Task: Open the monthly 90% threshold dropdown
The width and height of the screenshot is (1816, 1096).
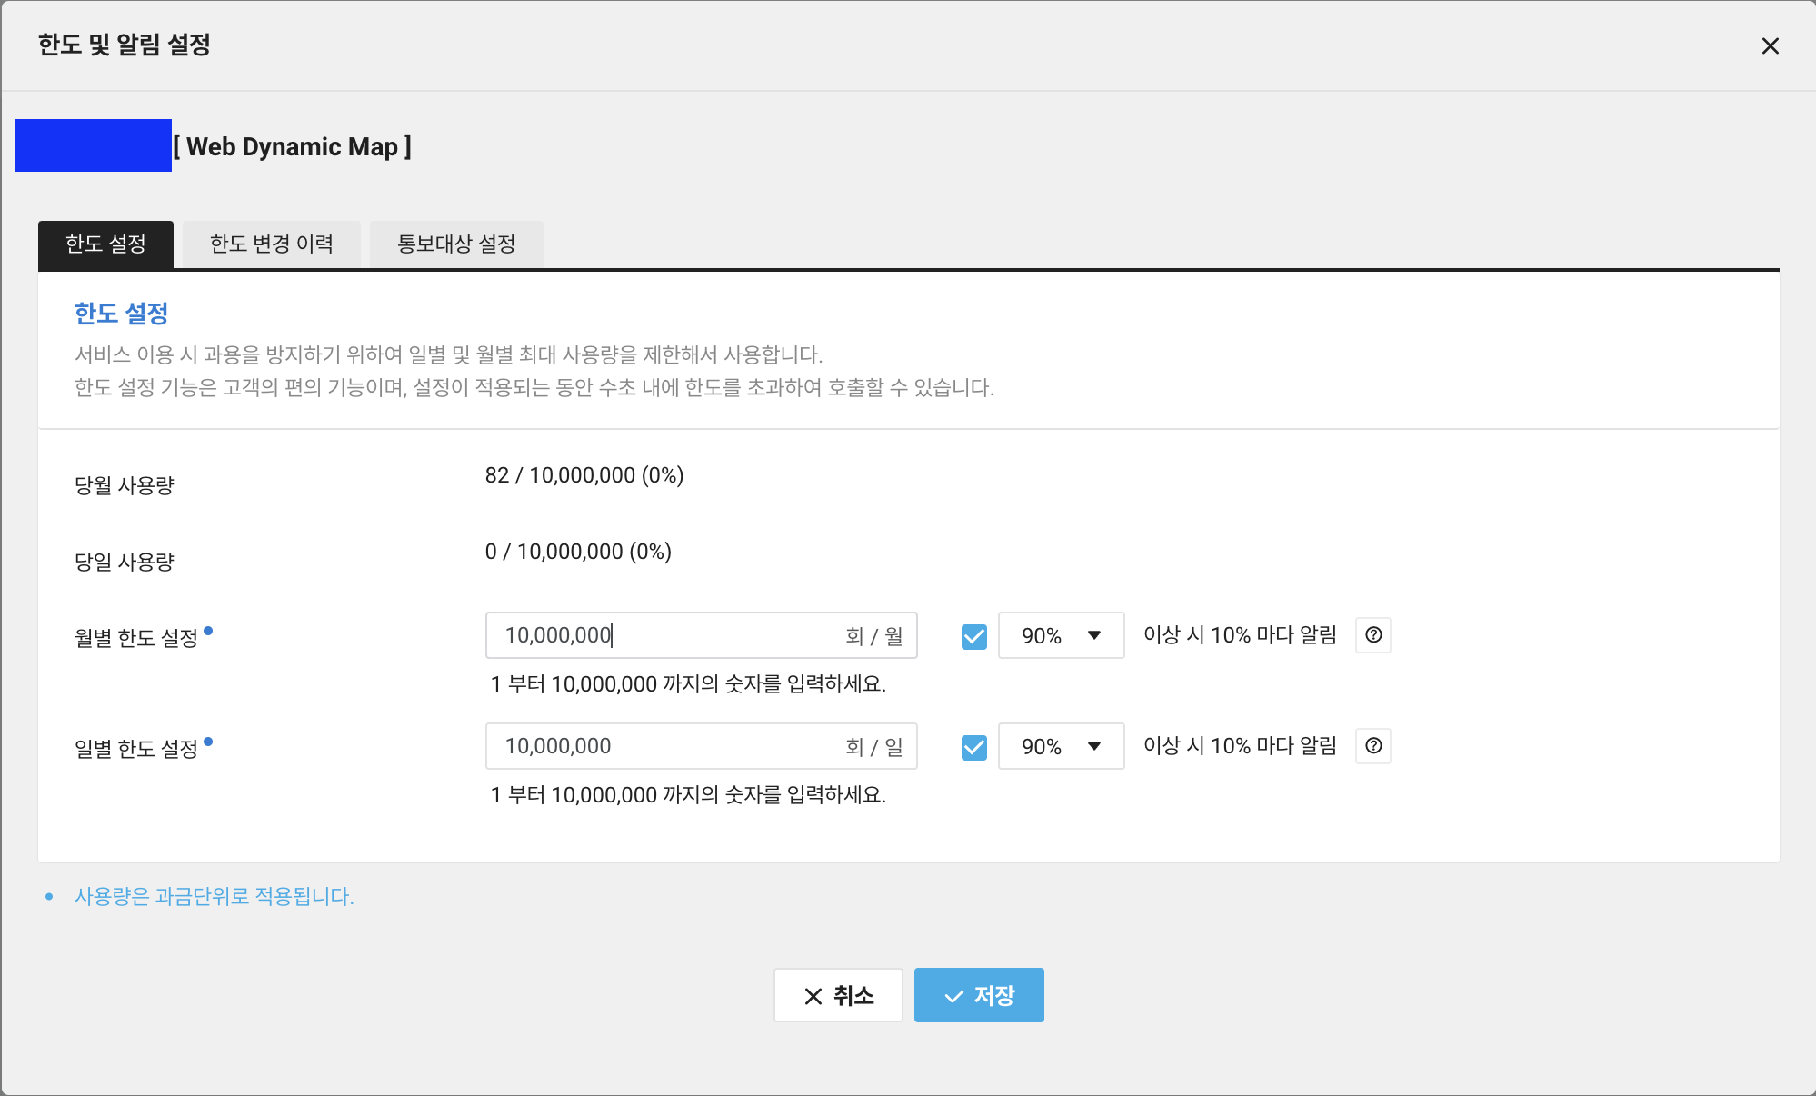Action: click(x=1060, y=635)
